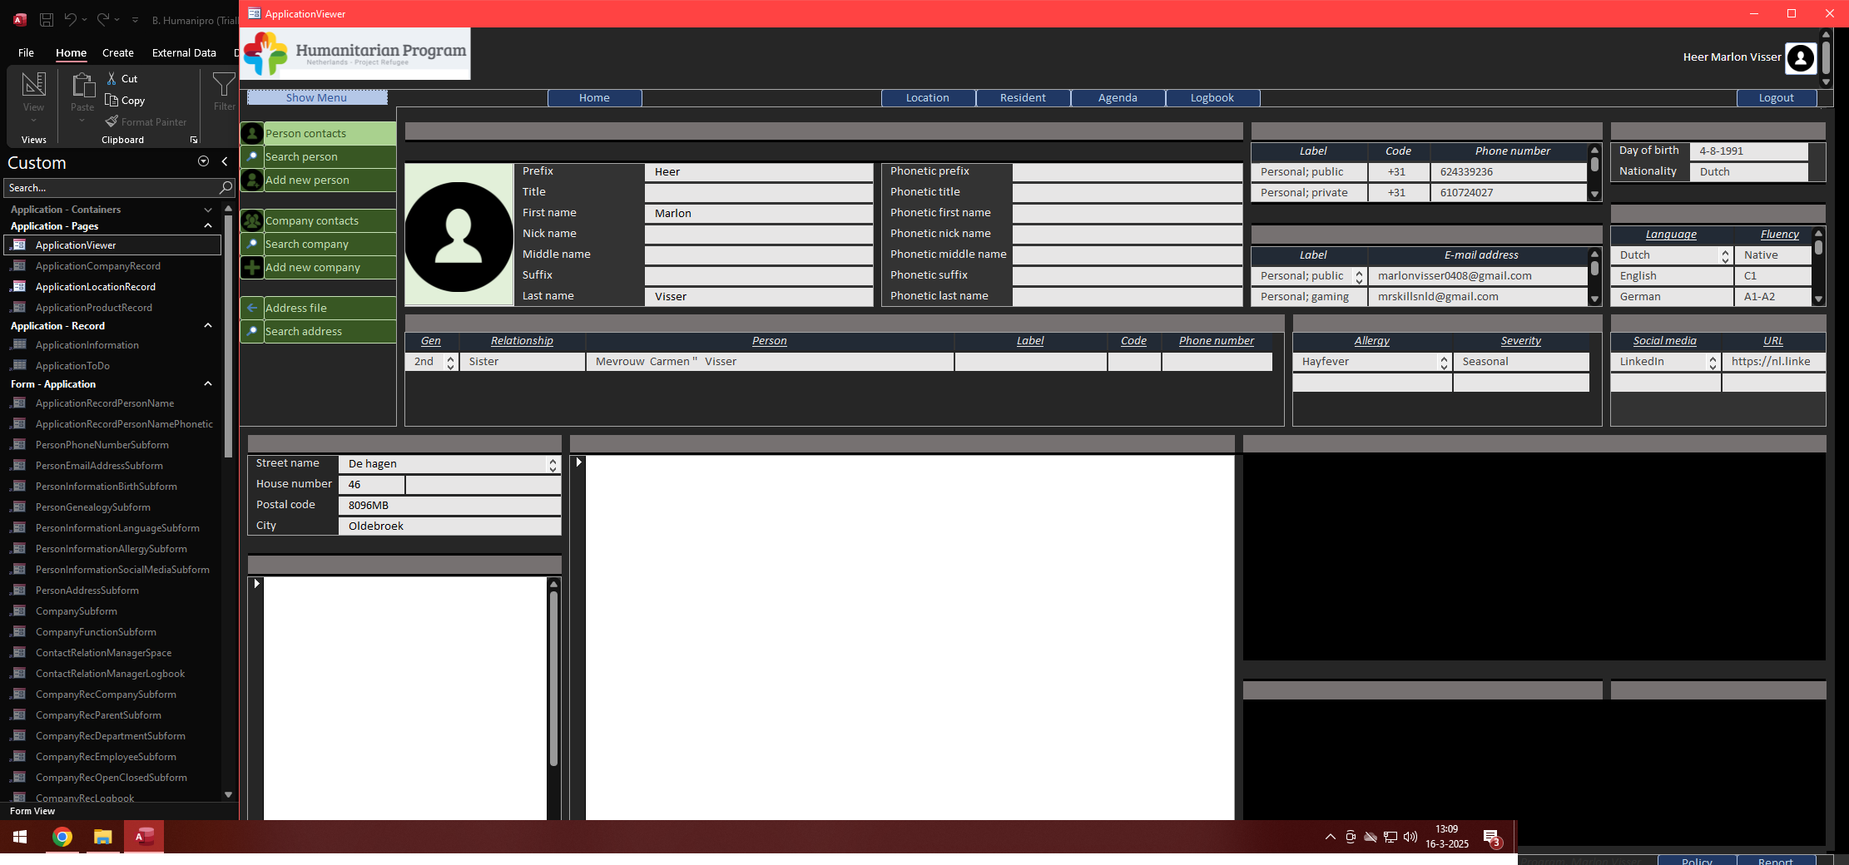Click the phone number list scrollbar

1594,172
